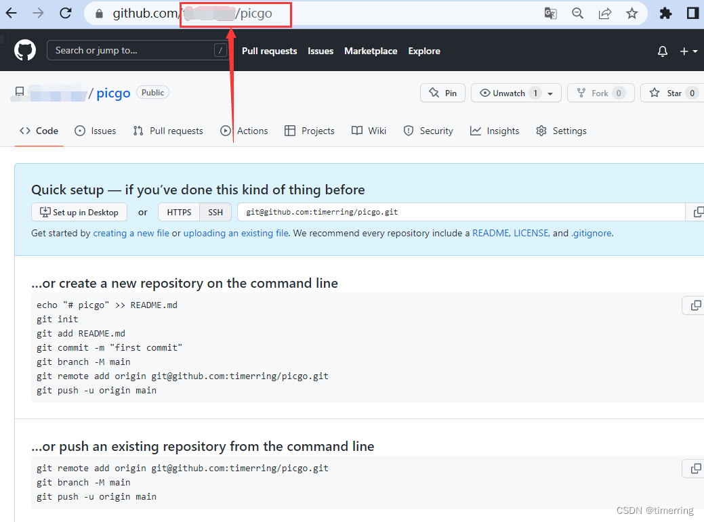Click the 'git push -u origin main' line under create new repository
The height and width of the screenshot is (522, 704).
point(96,391)
